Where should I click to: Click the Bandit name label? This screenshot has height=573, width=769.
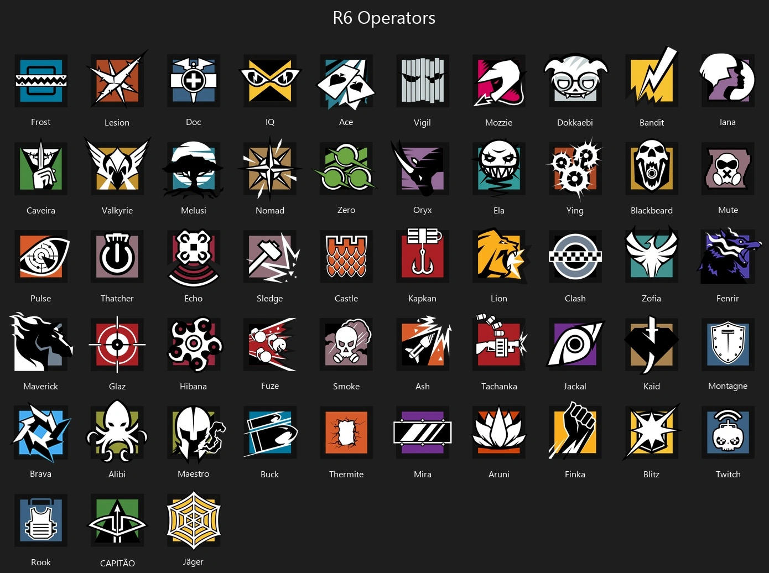click(x=652, y=122)
